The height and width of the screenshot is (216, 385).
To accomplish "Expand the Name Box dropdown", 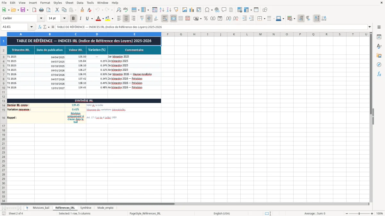I will (x=32, y=27).
